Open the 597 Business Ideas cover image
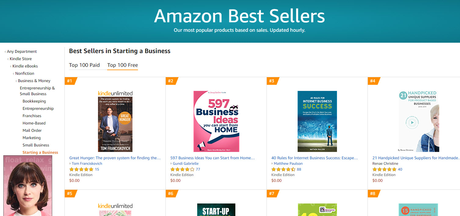 pyautogui.click(x=216, y=121)
